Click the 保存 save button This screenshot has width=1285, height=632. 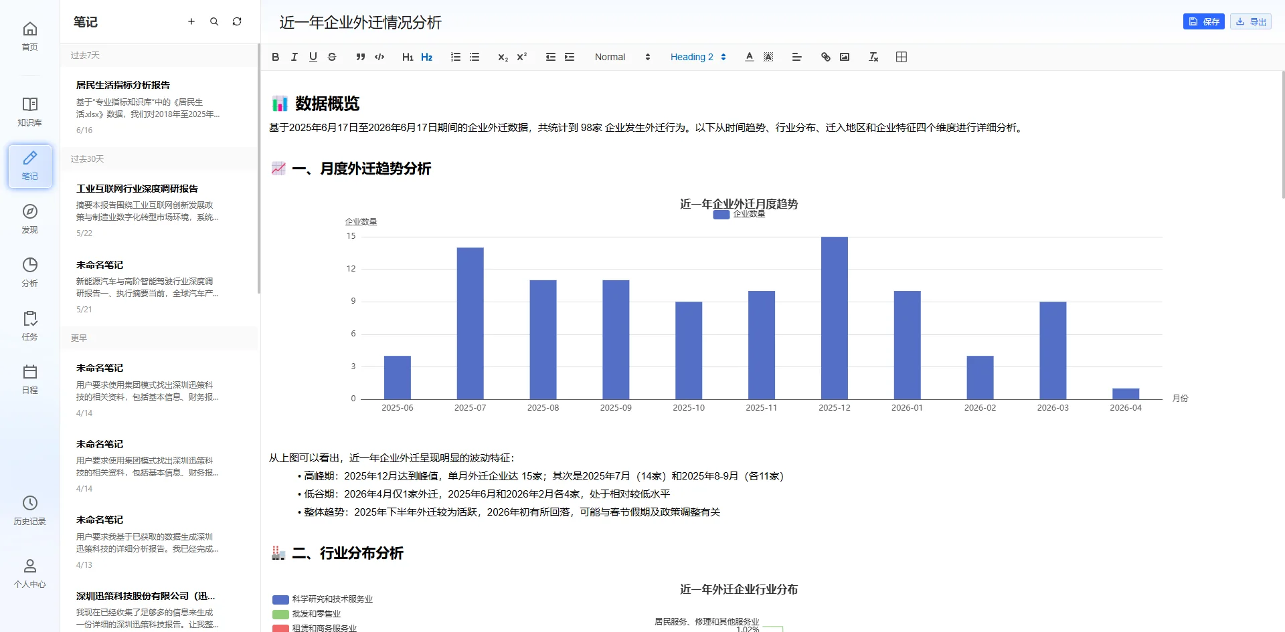(x=1203, y=21)
